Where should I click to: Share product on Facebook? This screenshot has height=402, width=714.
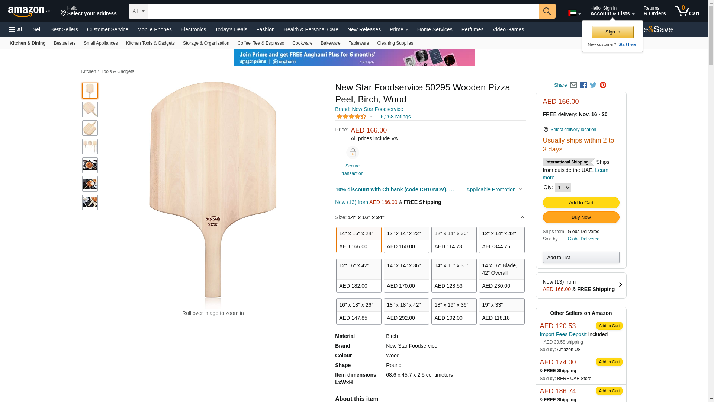coord(583,85)
